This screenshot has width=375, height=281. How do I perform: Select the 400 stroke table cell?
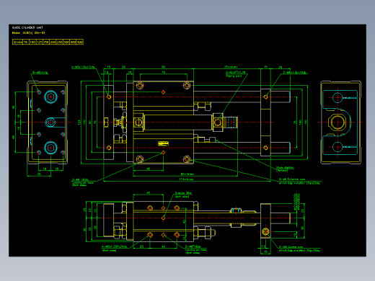[x=73, y=42]
